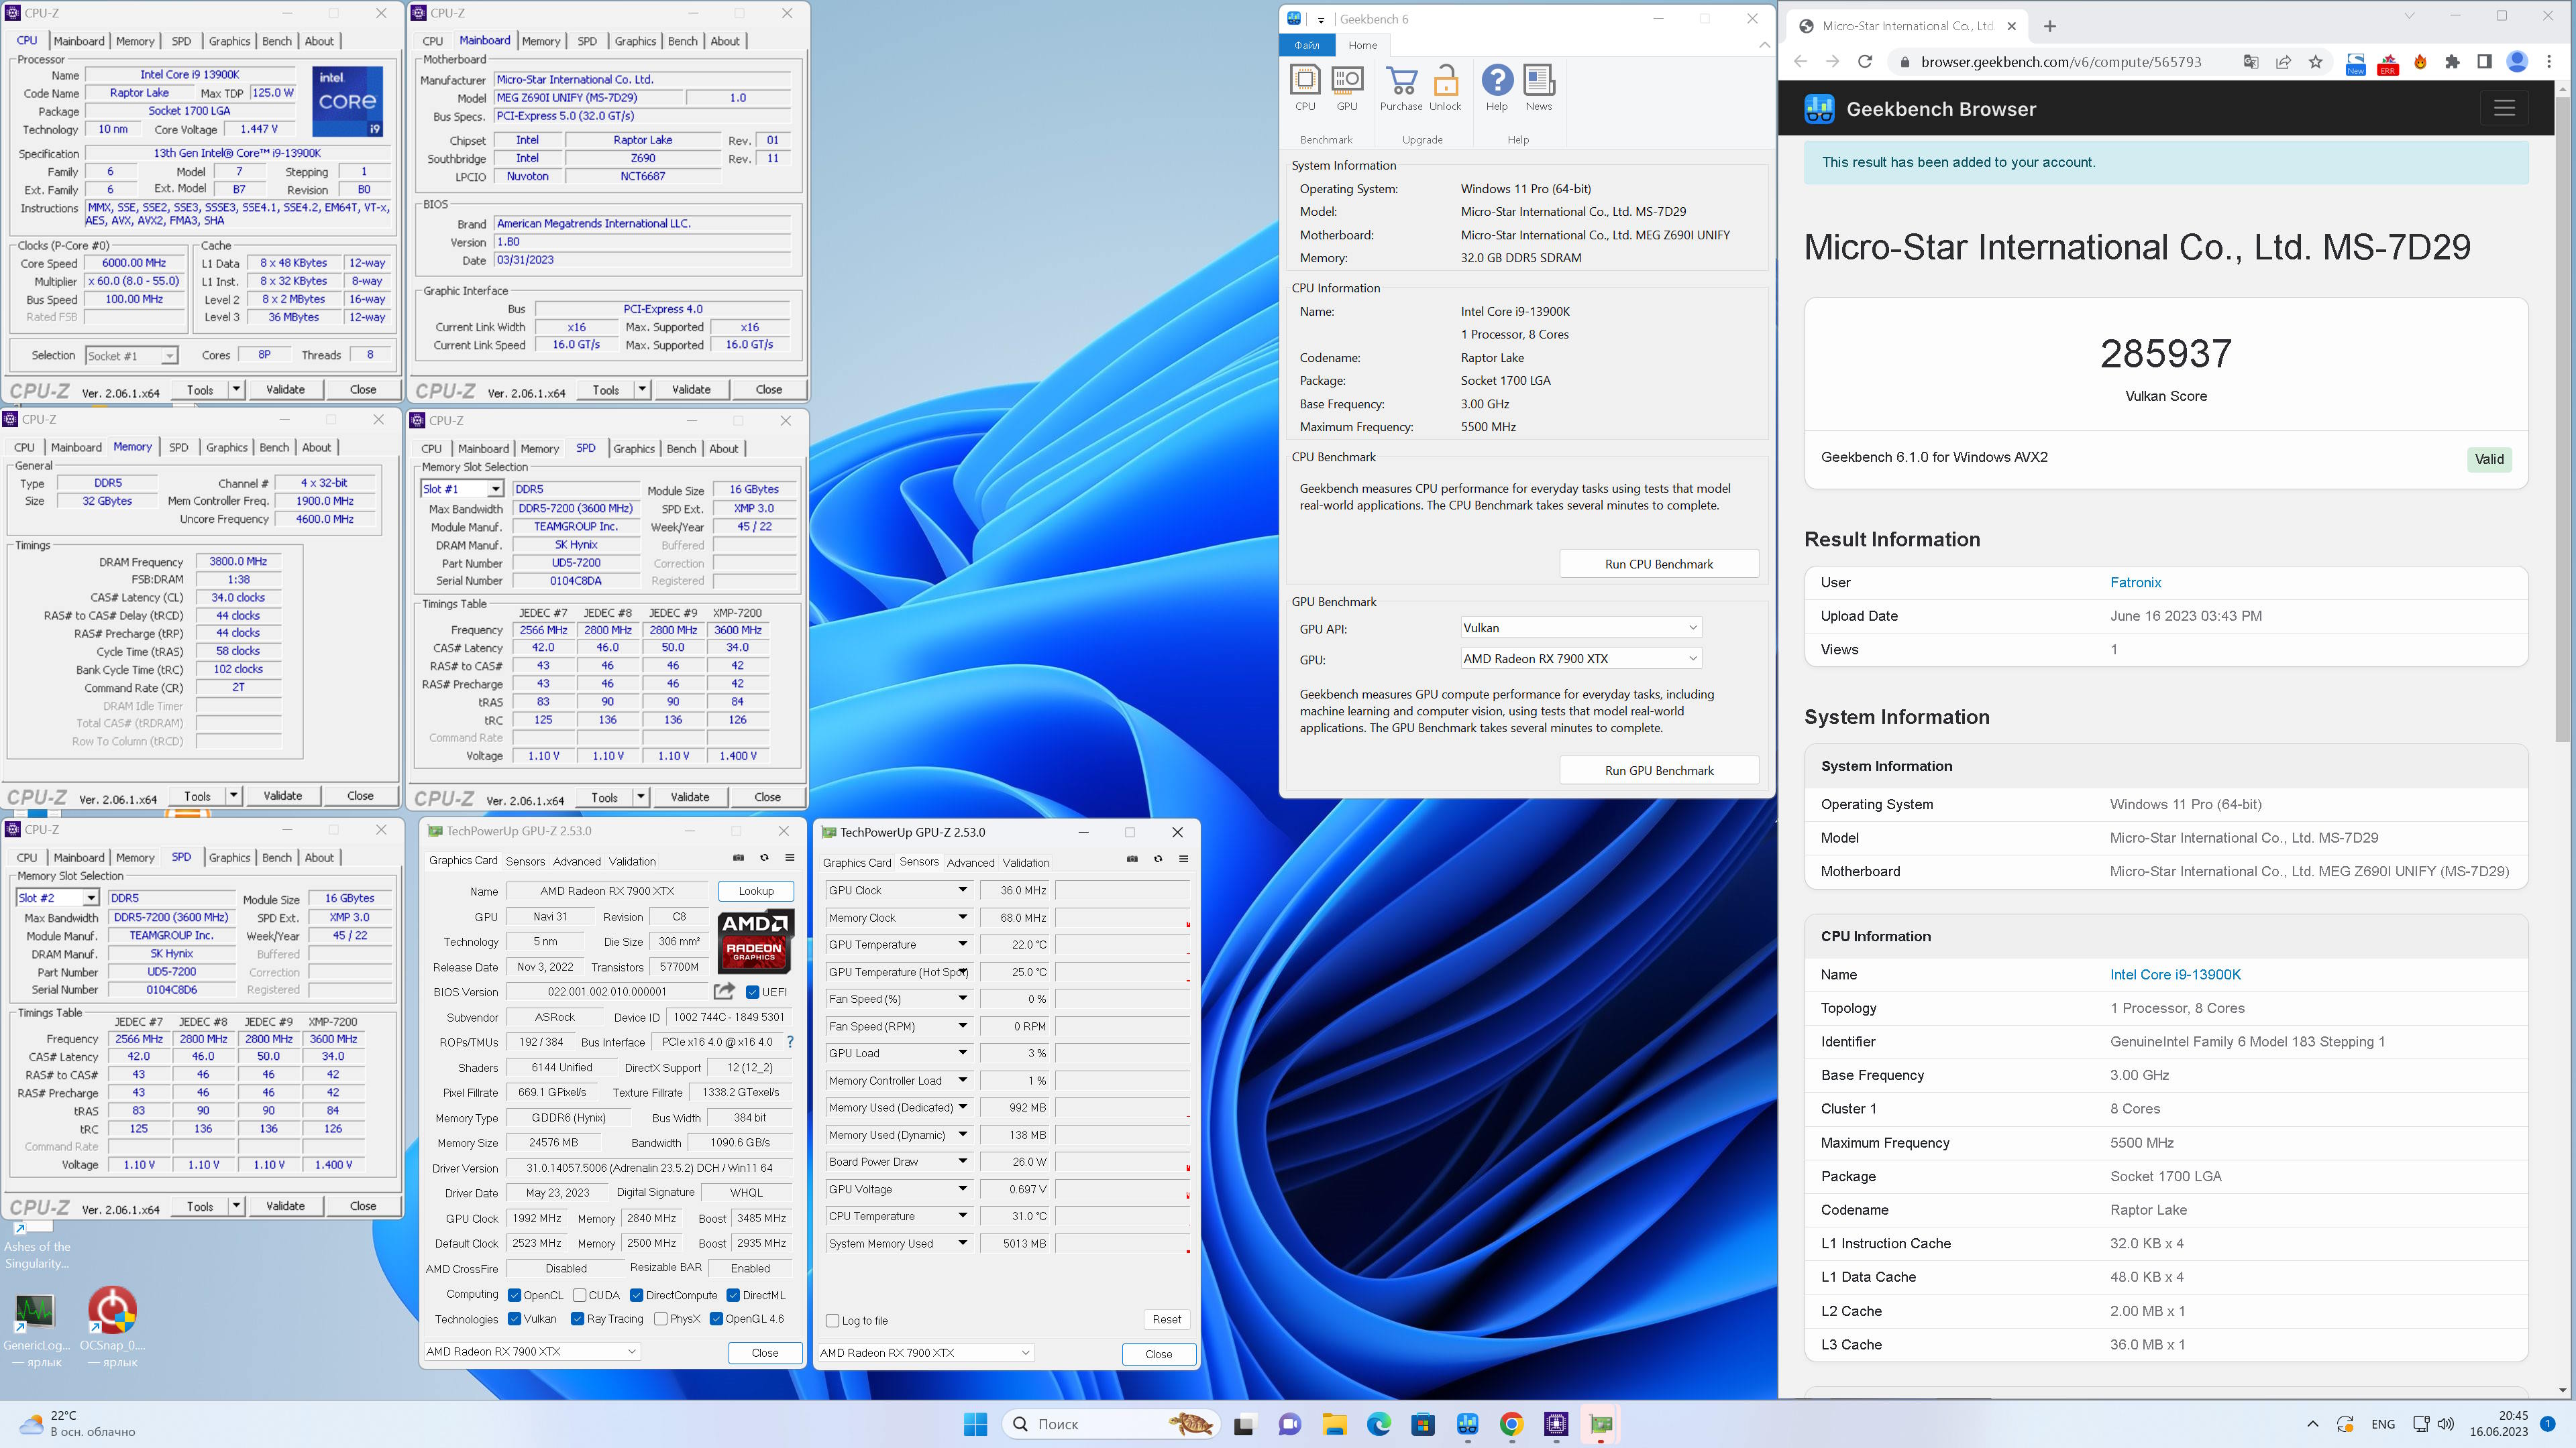Open Chrome's three-dot menu
2576x1448 pixels.
(2549, 62)
